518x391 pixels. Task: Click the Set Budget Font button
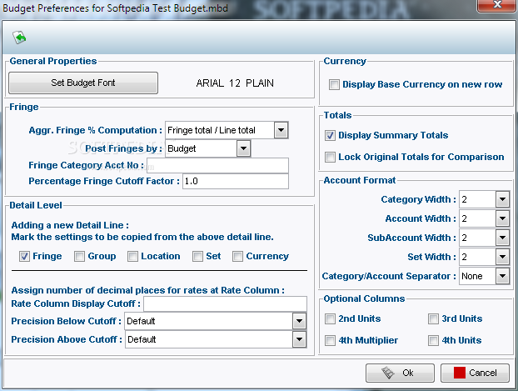[83, 83]
